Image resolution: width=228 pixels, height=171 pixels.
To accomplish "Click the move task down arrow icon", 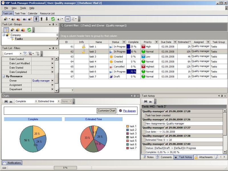I will point(47,19).
